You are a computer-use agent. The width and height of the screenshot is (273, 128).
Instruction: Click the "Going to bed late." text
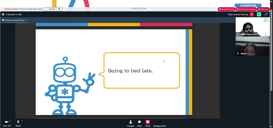pos(130,71)
